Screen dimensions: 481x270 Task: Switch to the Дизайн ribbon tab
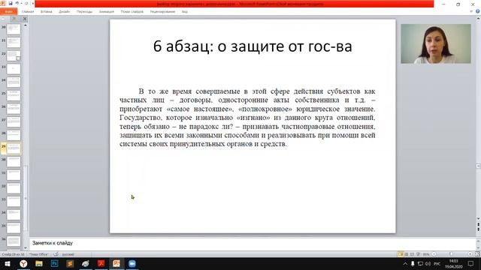[65, 12]
